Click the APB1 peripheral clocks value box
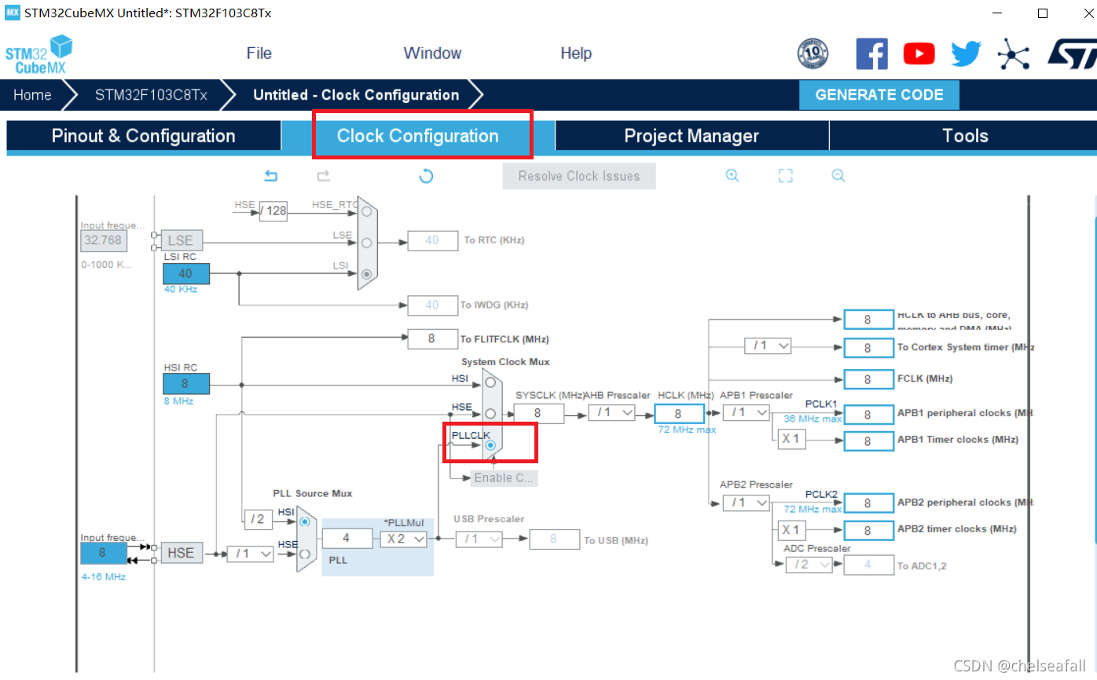This screenshot has height=680, width=1097. [x=868, y=415]
